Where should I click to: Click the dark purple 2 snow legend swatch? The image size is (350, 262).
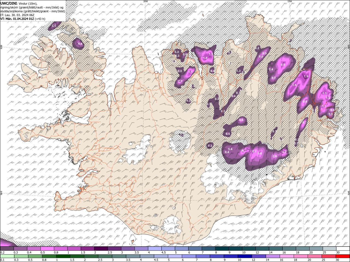coord(101,249)
